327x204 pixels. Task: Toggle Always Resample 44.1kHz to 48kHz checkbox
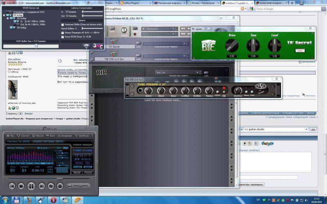(x=62, y=33)
